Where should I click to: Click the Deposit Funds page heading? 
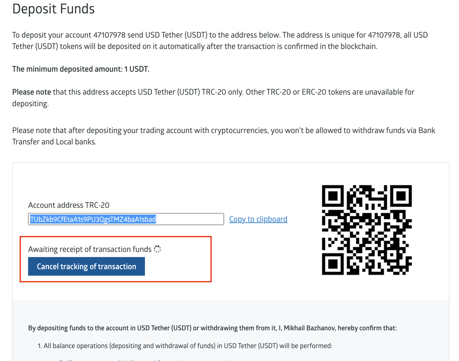coord(54,8)
